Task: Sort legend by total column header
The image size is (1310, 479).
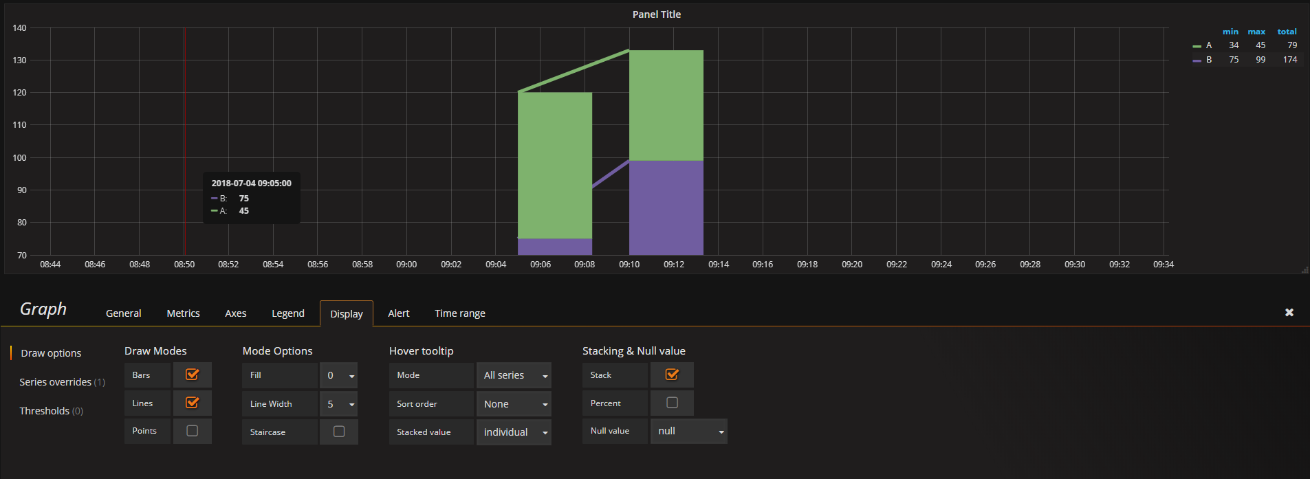Action: pos(1287,32)
